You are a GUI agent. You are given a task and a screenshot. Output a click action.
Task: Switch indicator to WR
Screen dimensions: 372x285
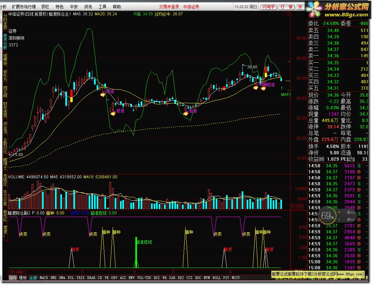click(x=164, y=278)
